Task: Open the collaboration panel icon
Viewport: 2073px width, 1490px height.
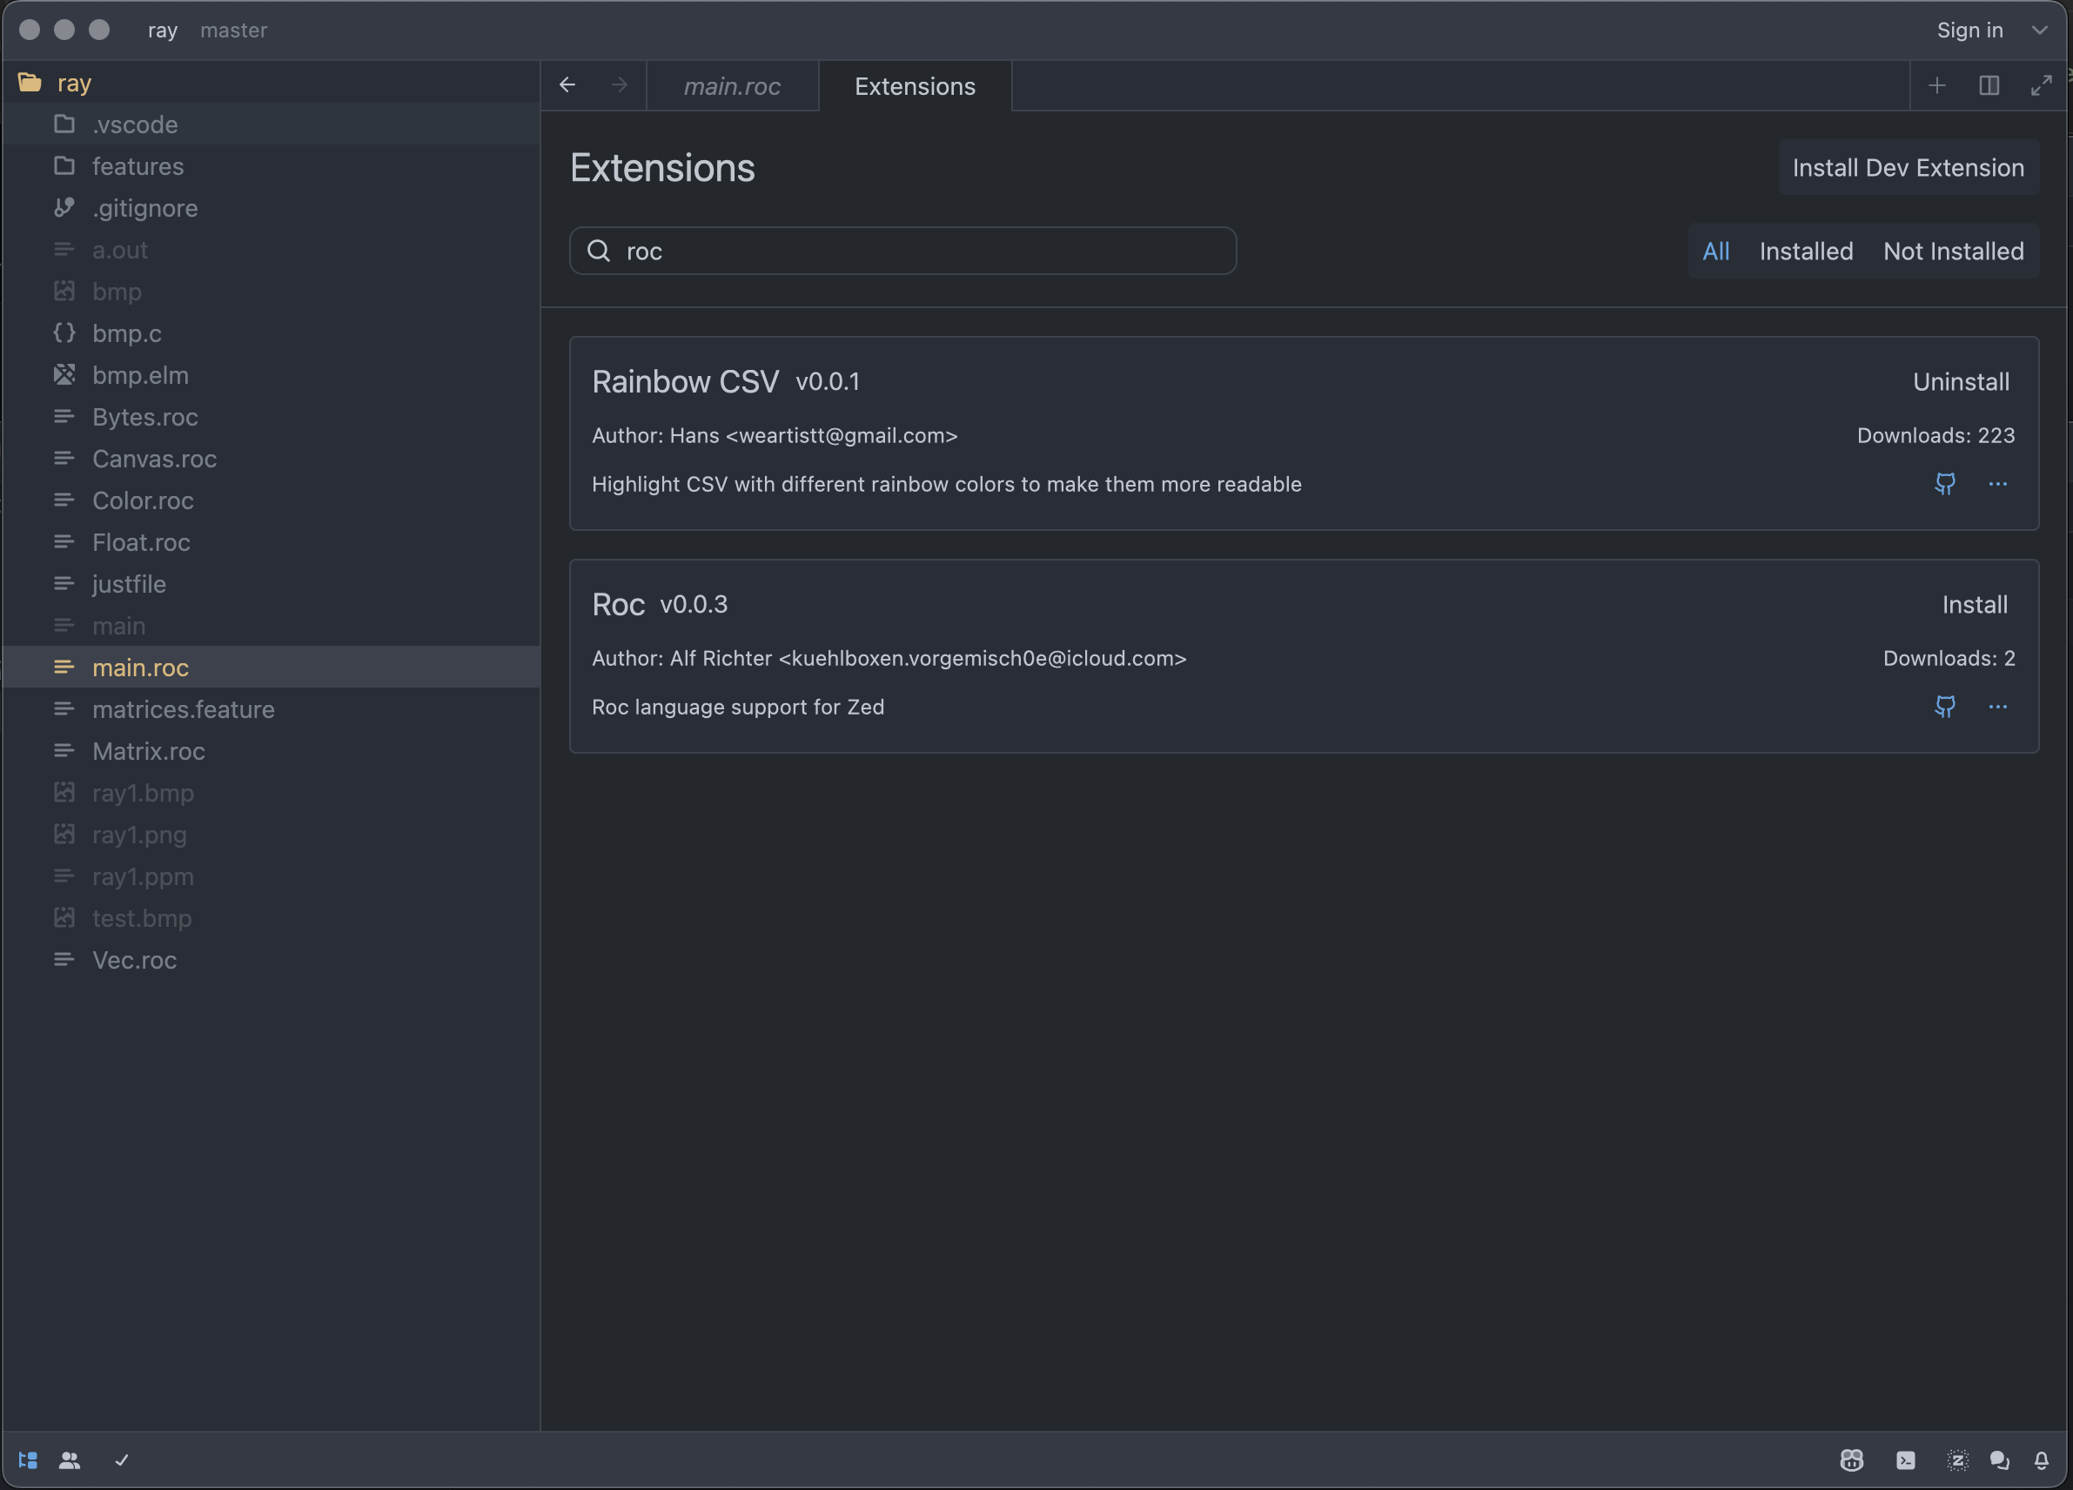Action: [70, 1460]
